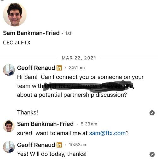Click the 10:53 am timestamp

(x=78, y=145)
